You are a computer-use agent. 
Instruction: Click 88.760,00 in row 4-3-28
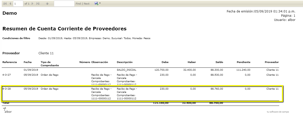pos(217,89)
